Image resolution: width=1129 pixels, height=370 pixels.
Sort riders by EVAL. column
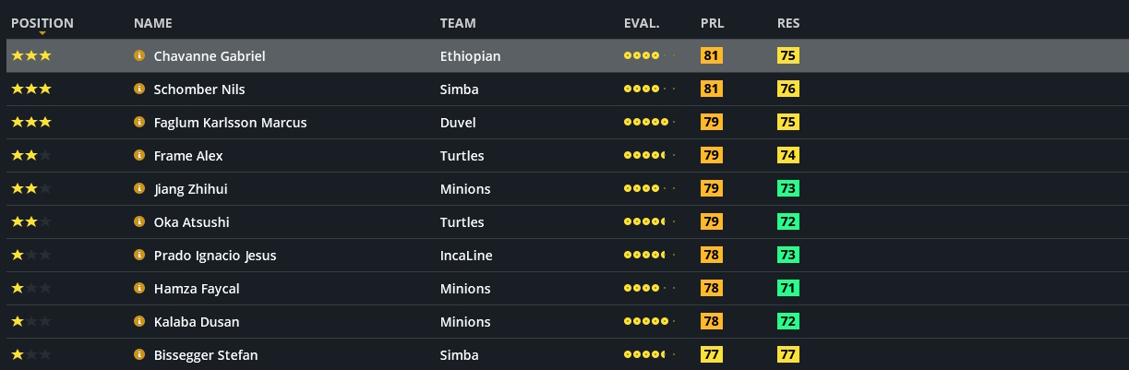click(642, 23)
